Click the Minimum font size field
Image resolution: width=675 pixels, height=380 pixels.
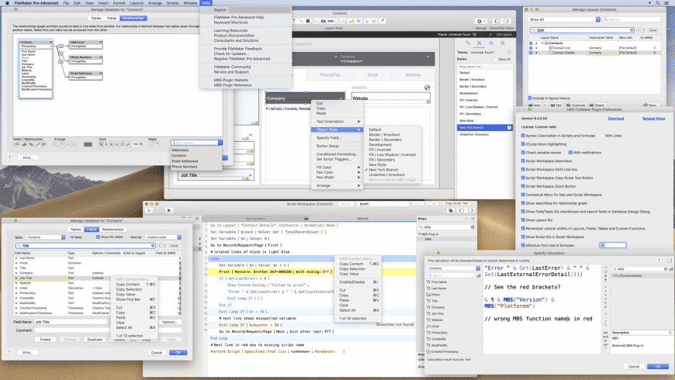(613, 245)
